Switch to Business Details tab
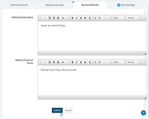This screenshot has width=149, height=119. tap(19, 5)
